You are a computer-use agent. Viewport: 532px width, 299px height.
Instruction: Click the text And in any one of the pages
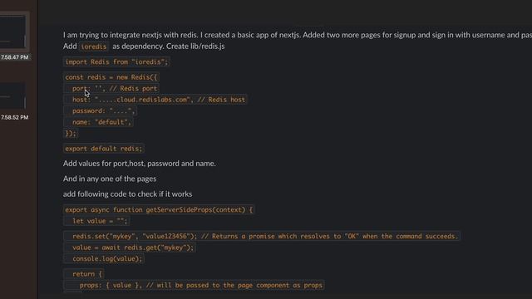pyautogui.click(x=110, y=179)
